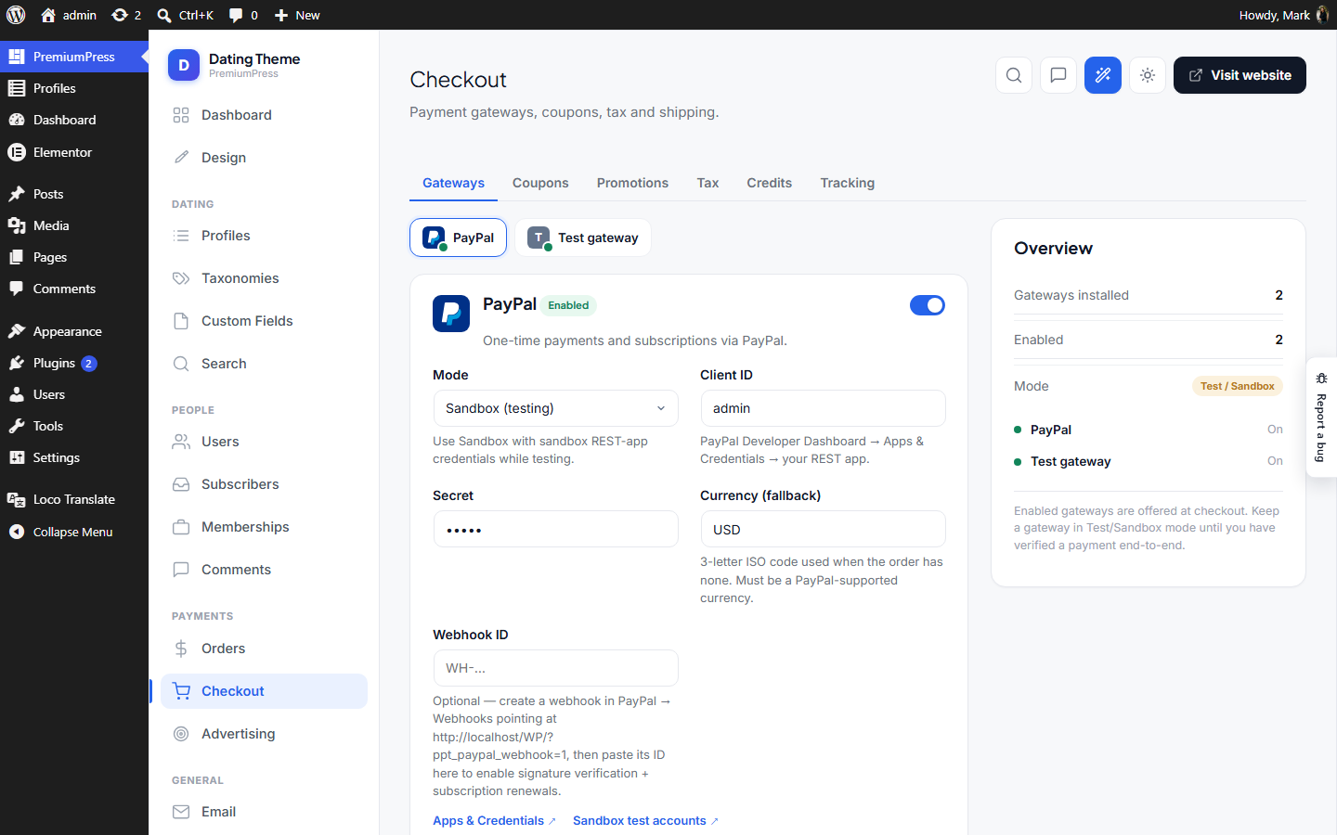Switch to the Tracking tab
Screen dimensions: 1337x835
click(847, 183)
